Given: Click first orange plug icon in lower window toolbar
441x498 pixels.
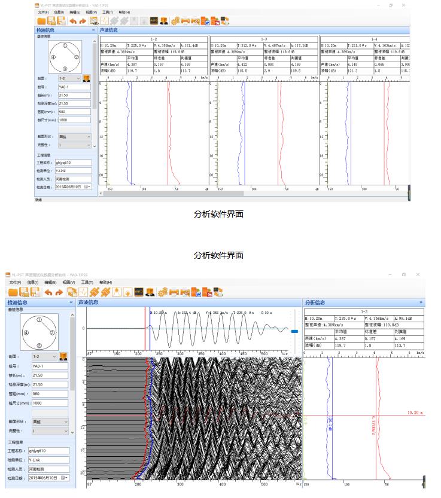Looking at the screenshot, I should pyautogui.click(x=95, y=292).
